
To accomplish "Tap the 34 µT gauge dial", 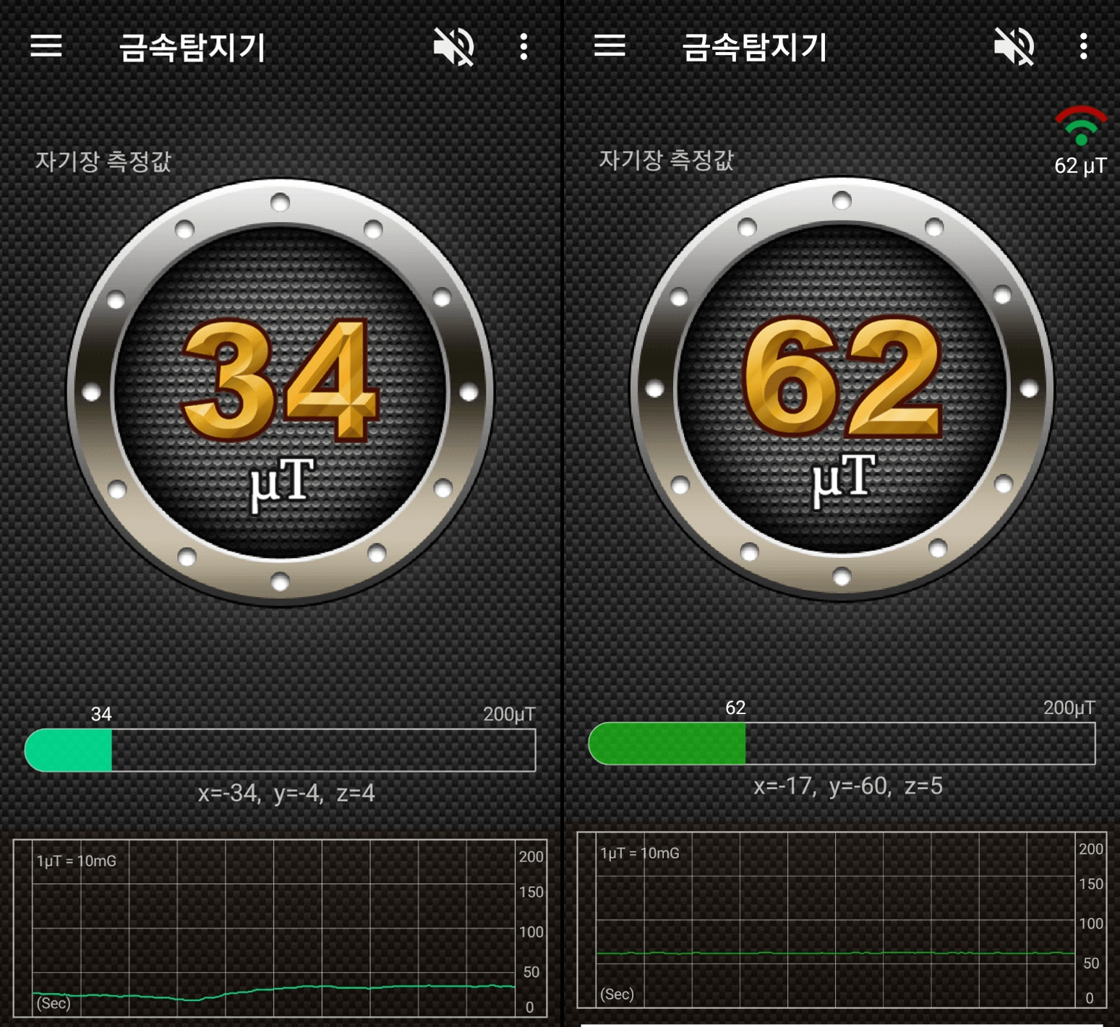I will (278, 394).
